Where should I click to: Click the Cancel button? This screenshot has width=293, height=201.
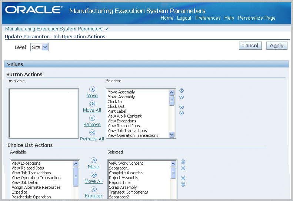pyautogui.click(x=250, y=46)
